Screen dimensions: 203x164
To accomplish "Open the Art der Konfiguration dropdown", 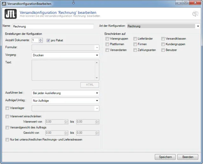I will coord(163,26).
